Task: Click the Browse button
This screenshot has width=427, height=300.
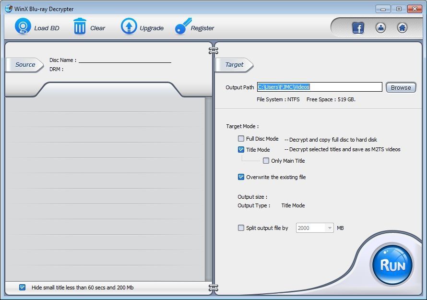Action: [x=401, y=87]
